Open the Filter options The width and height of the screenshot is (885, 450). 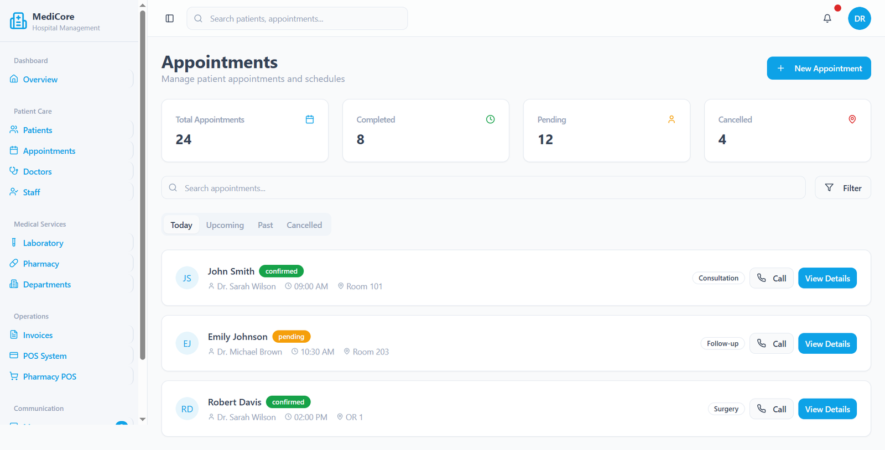coord(842,188)
